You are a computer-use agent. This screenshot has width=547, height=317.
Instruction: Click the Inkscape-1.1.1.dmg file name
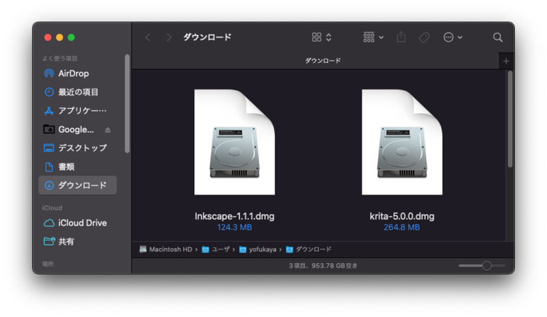[235, 216]
